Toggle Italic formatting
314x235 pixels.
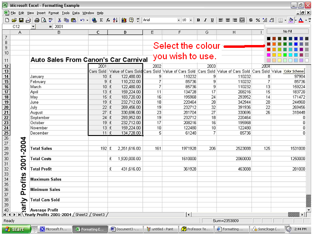tap(205, 20)
